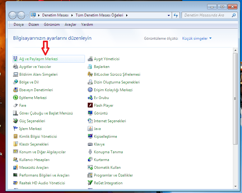Open Kullanıcı Hesapları link

(34, 160)
